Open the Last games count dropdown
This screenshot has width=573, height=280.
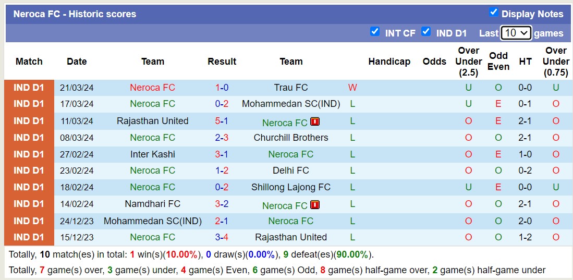pos(516,33)
